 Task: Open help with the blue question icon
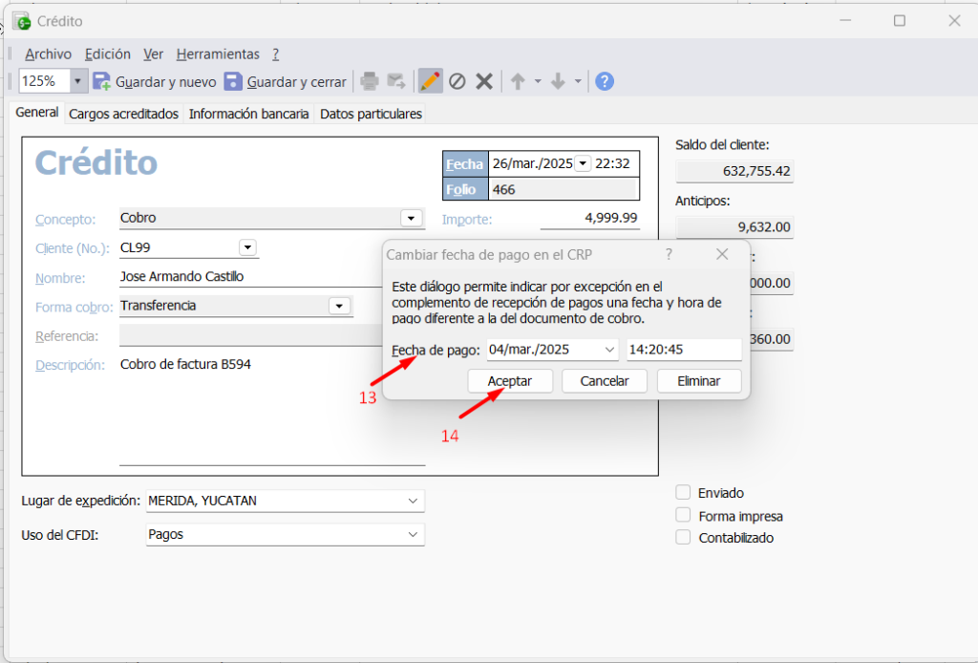pos(605,82)
